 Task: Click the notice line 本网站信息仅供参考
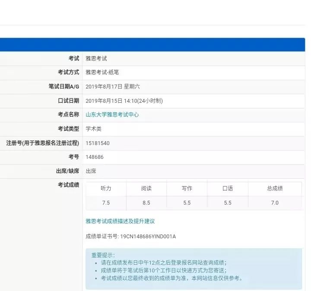pos(217,278)
